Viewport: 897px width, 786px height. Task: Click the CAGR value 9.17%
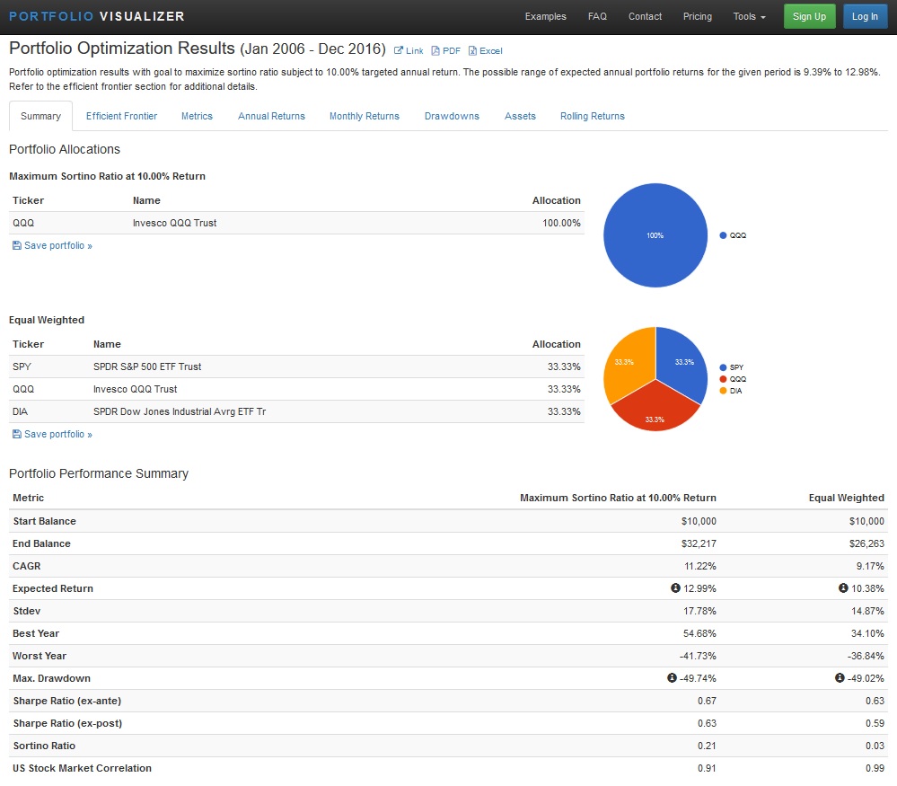[x=870, y=566]
